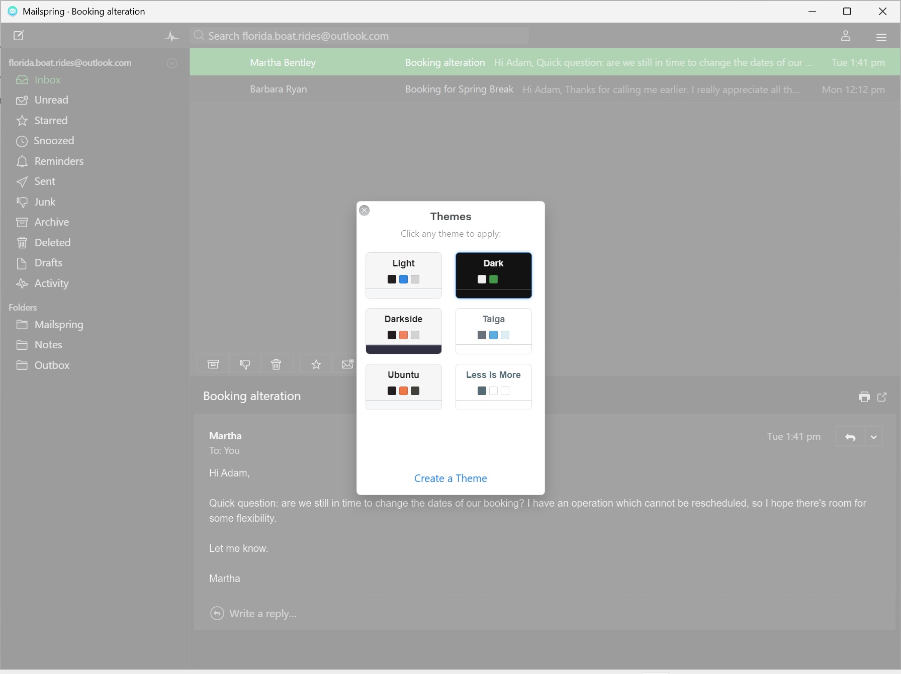Star the Booking alteration message
Image resolution: width=901 pixels, height=674 pixels.
click(x=315, y=364)
